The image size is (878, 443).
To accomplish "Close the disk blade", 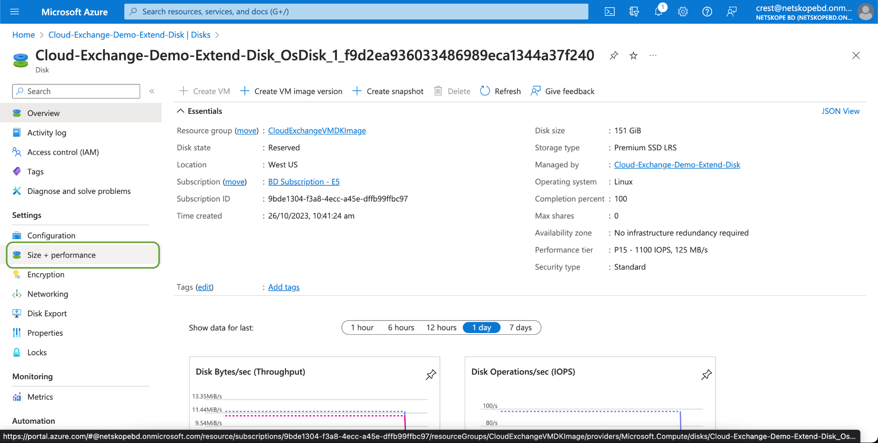I will point(856,55).
